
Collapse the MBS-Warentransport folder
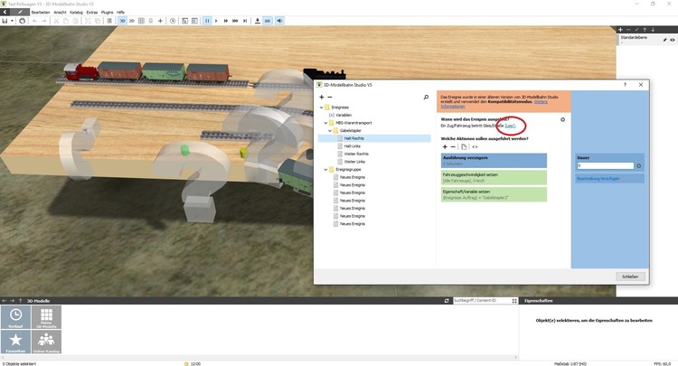(325, 123)
